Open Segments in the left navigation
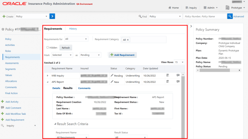 [x=10, y=69]
